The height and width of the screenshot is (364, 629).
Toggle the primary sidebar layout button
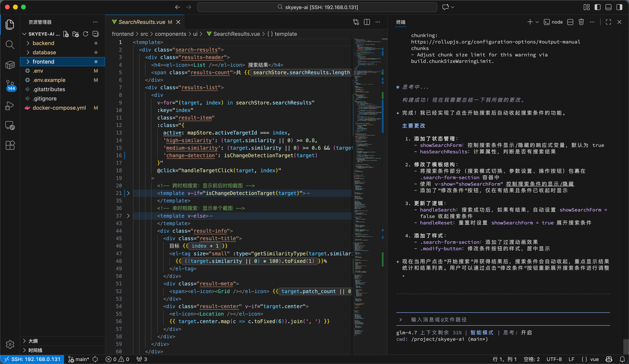598,7
